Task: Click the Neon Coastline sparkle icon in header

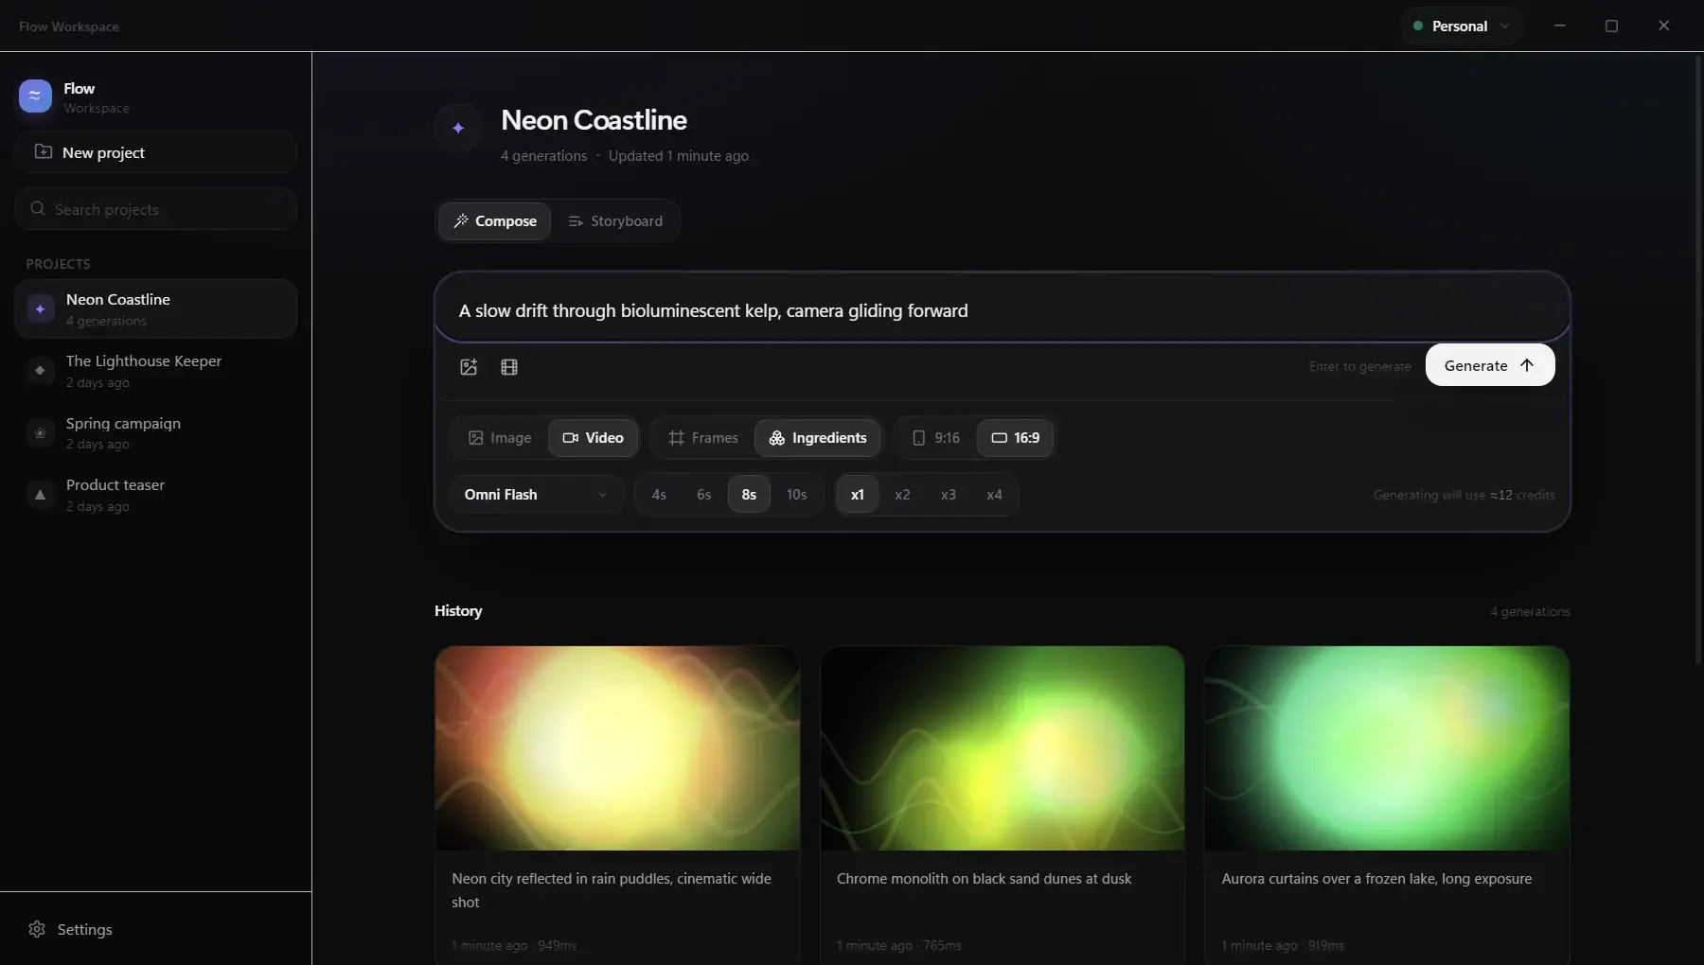Action: pyautogui.click(x=458, y=128)
